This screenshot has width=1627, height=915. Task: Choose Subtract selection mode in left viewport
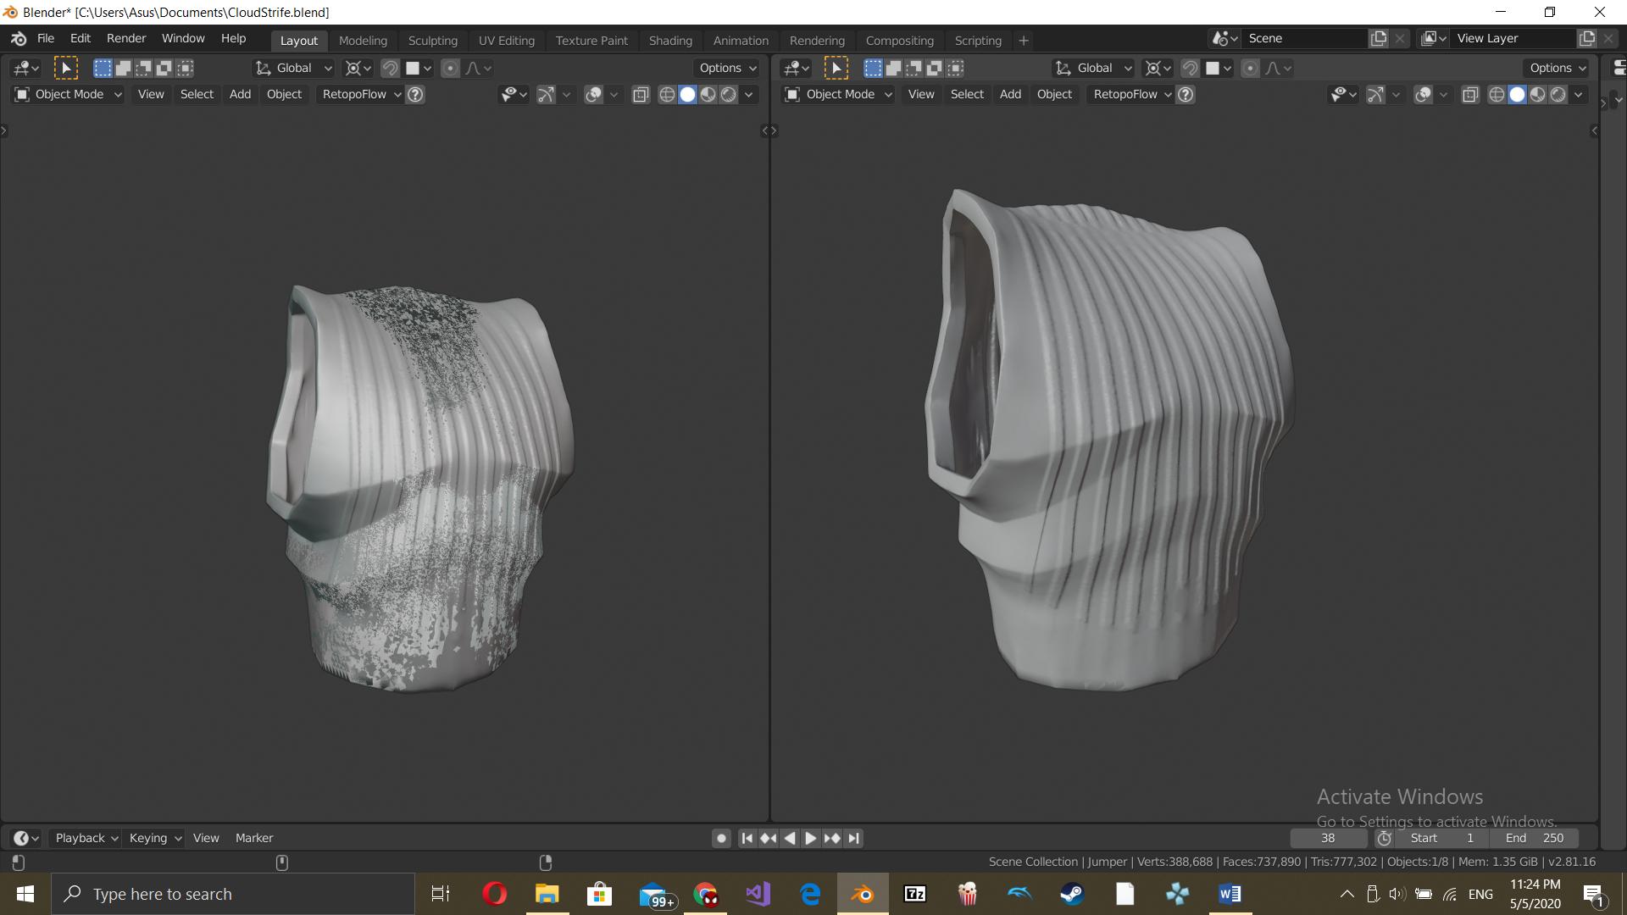(x=144, y=68)
